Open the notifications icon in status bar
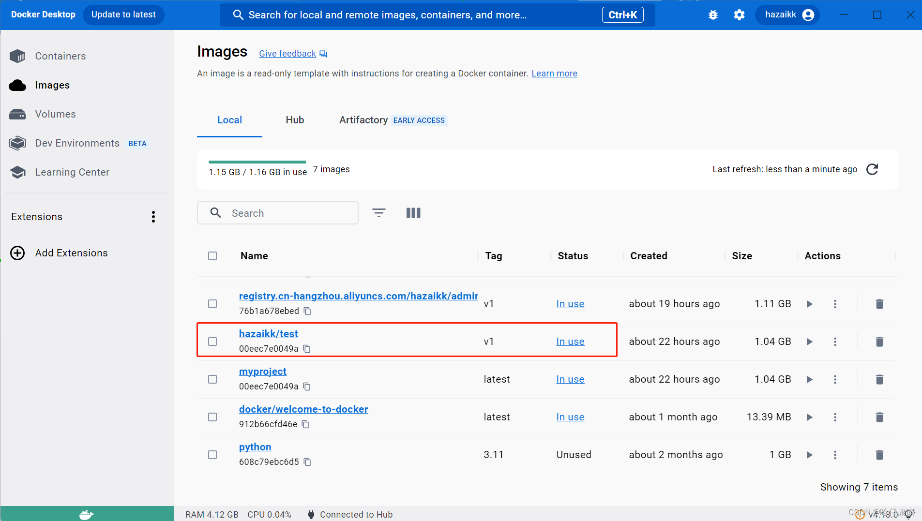The height and width of the screenshot is (521, 922). (x=909, y=514)
